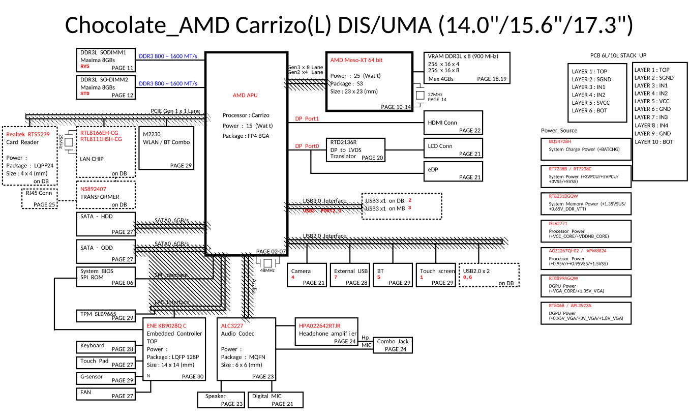Select the 'Processor : Carrizo' text
The height and width of the screenshot is (420, 689).
point(246,115)
